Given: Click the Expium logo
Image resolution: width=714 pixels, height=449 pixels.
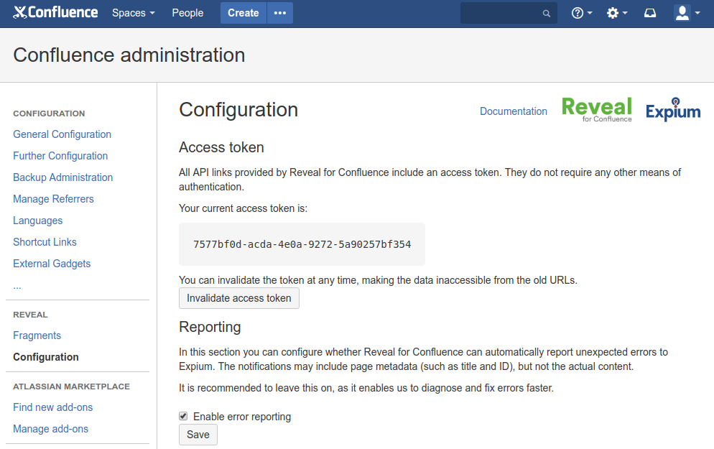Looking at the screenshot, I should click(672, 110).
